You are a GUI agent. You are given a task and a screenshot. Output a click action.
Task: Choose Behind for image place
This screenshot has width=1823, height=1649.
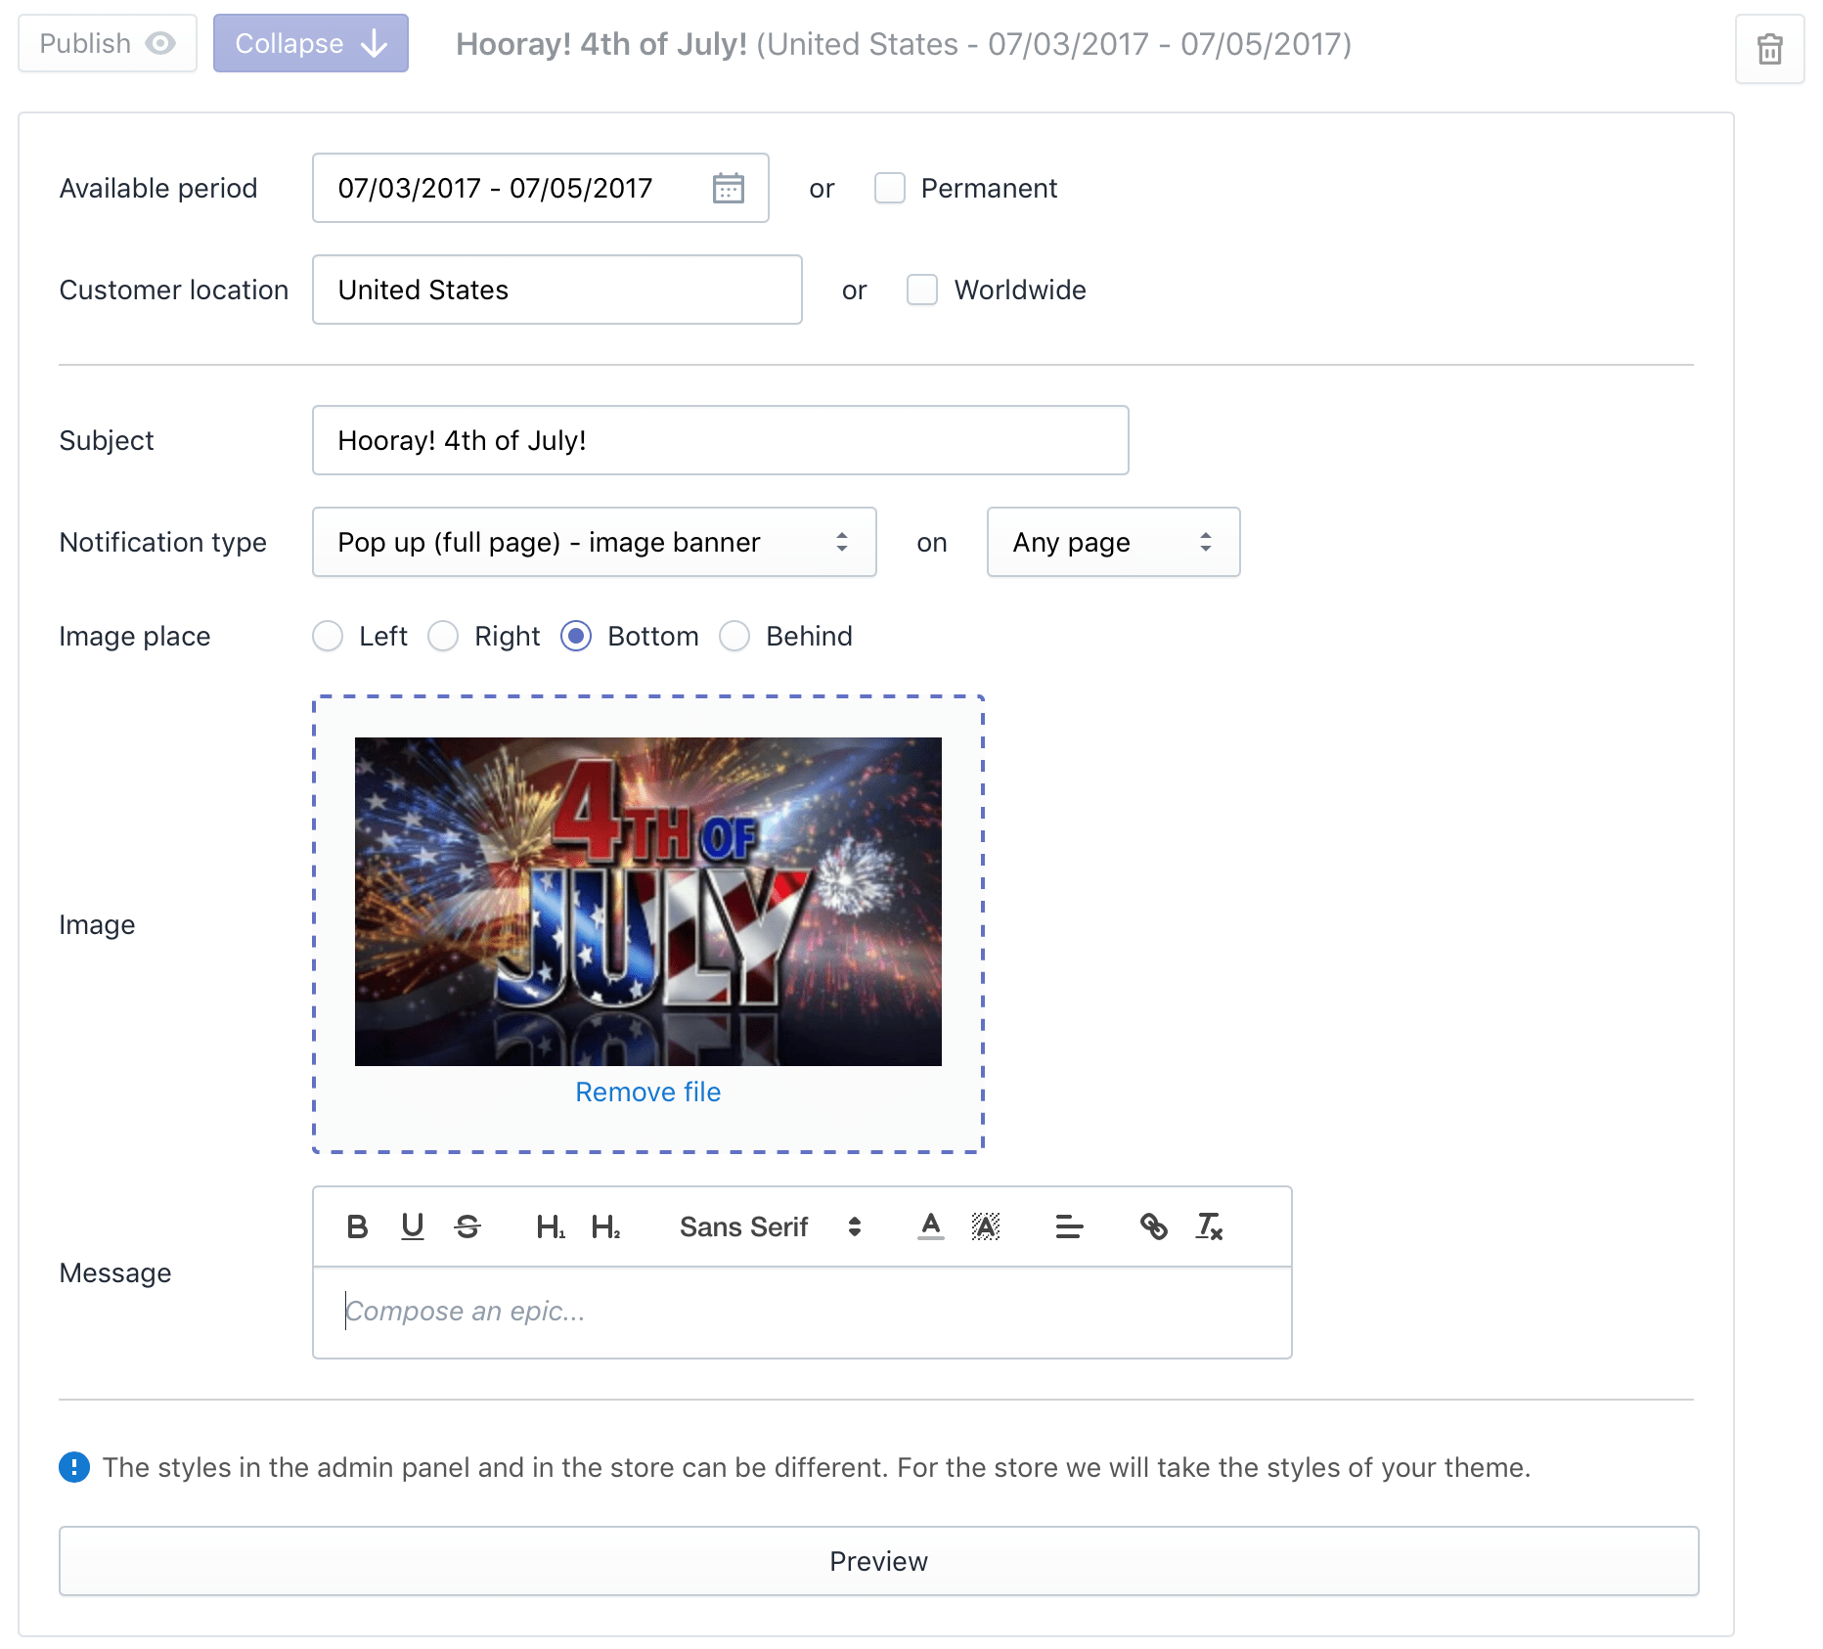pyautogui.click(x=734, y=636)
